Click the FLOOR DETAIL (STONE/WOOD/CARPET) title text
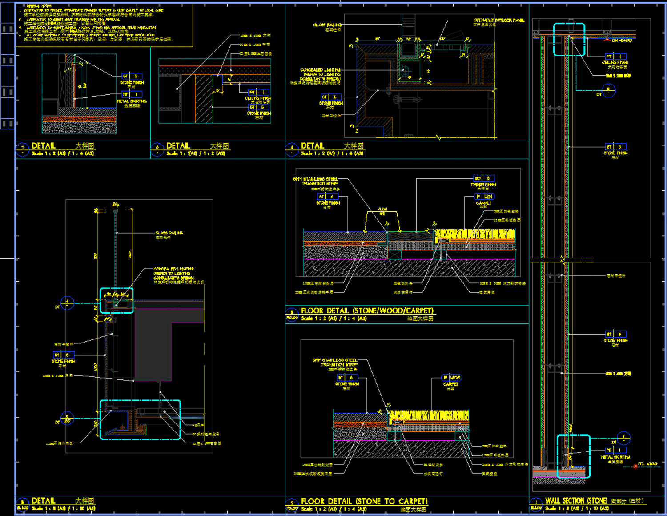 (x=367, y=311)
